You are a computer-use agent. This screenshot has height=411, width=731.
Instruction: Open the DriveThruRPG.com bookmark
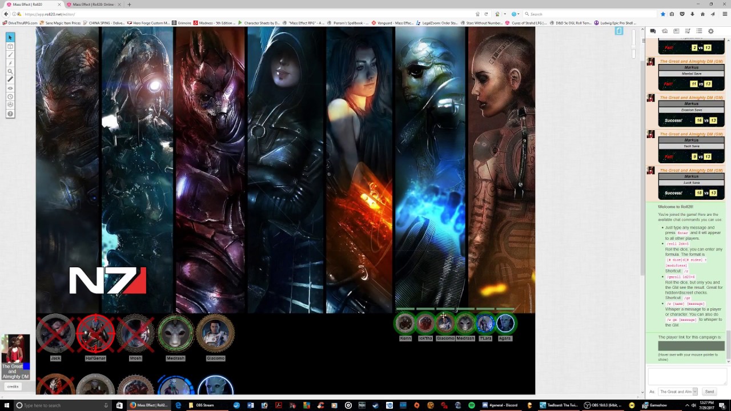coord(21,23)
